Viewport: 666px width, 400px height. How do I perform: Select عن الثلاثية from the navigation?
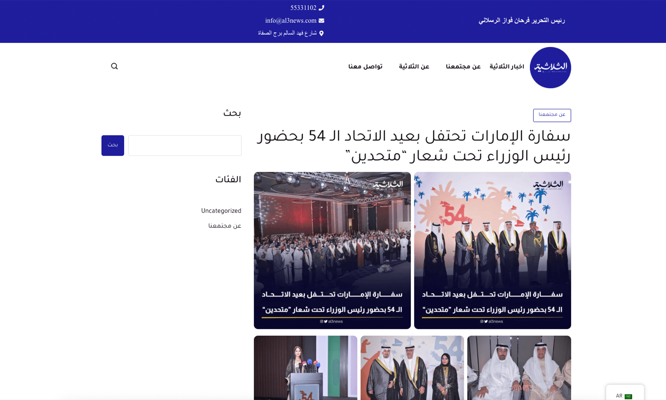tap(414, 66)
